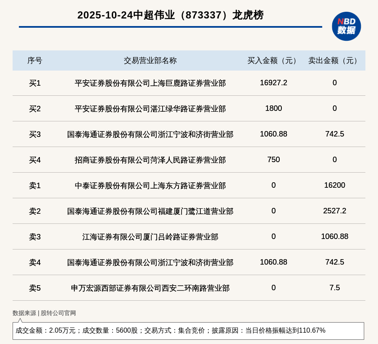Select 平安证券湛江绿华路证券营业部 entry
This screenshot has height=344, width=378.
pos(150,109)
